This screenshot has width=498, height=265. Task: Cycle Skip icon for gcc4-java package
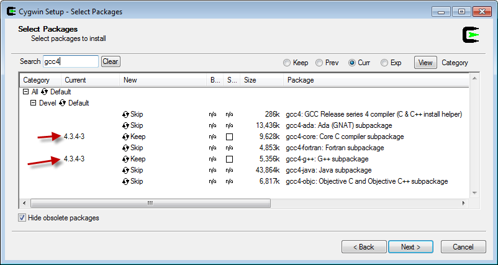(126, 170)
